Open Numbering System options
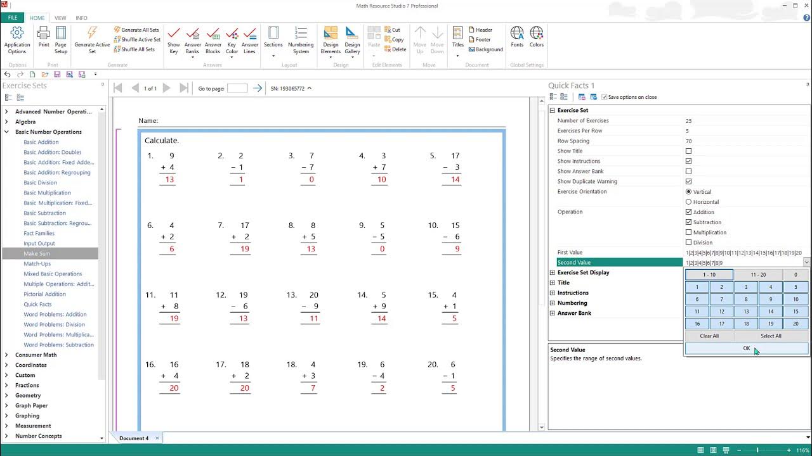This screenshot has width=812, height=456. point(301,40)
